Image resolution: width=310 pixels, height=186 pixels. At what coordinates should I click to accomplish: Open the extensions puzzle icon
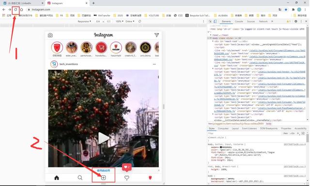click(293, 10)
